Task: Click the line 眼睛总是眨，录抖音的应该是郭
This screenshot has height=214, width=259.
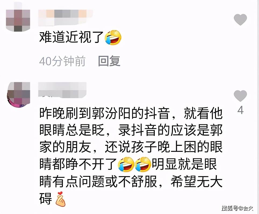Action: (131, 130)
